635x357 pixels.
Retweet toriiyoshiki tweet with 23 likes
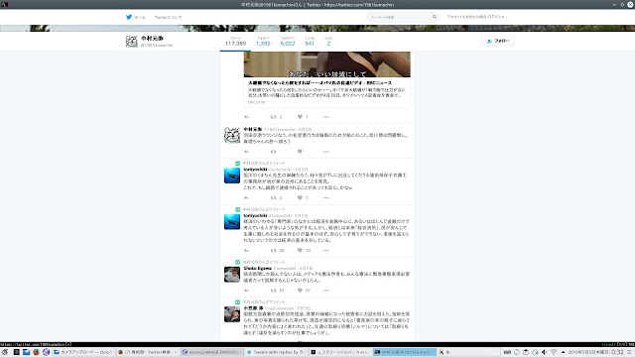(x=274, y=251)
